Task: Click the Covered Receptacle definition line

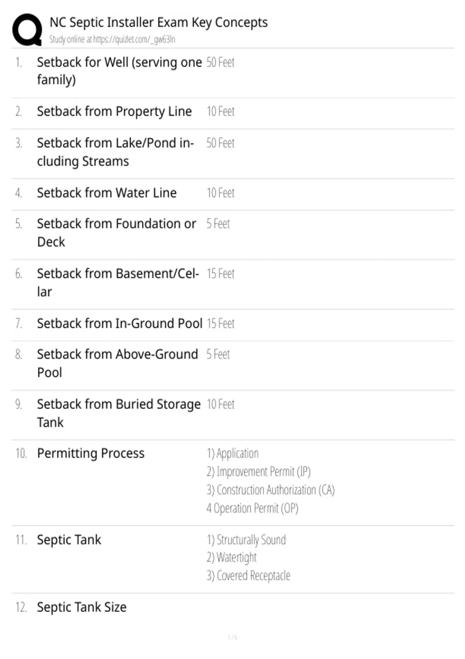Action: tap(248, 576)
